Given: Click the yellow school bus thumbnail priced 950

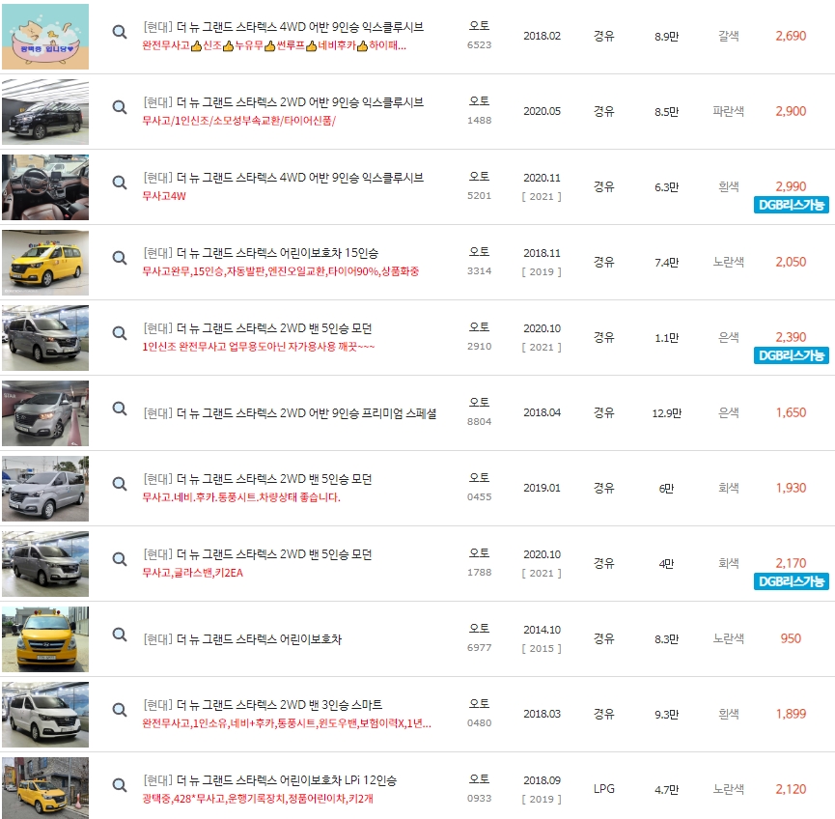Looking at the screenshot, I should coord(43,639).
